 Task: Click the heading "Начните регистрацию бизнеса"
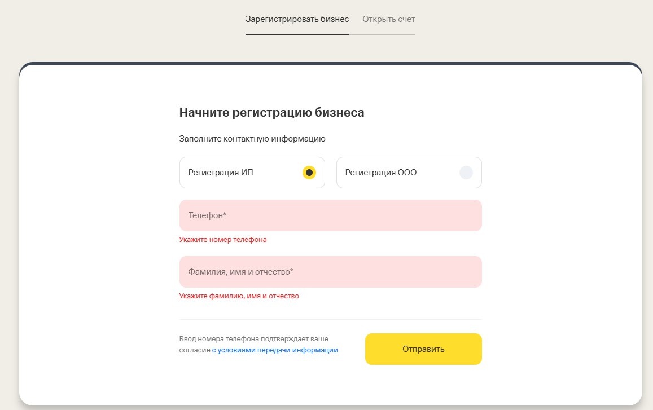coord(271,112)
